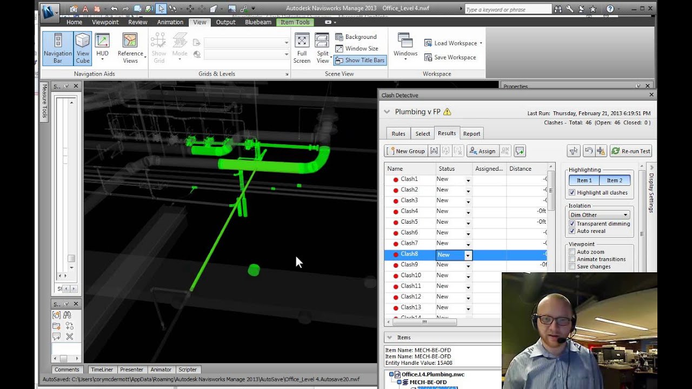Click the Add Comment icon in Clash Detective

tap(520, 151)
